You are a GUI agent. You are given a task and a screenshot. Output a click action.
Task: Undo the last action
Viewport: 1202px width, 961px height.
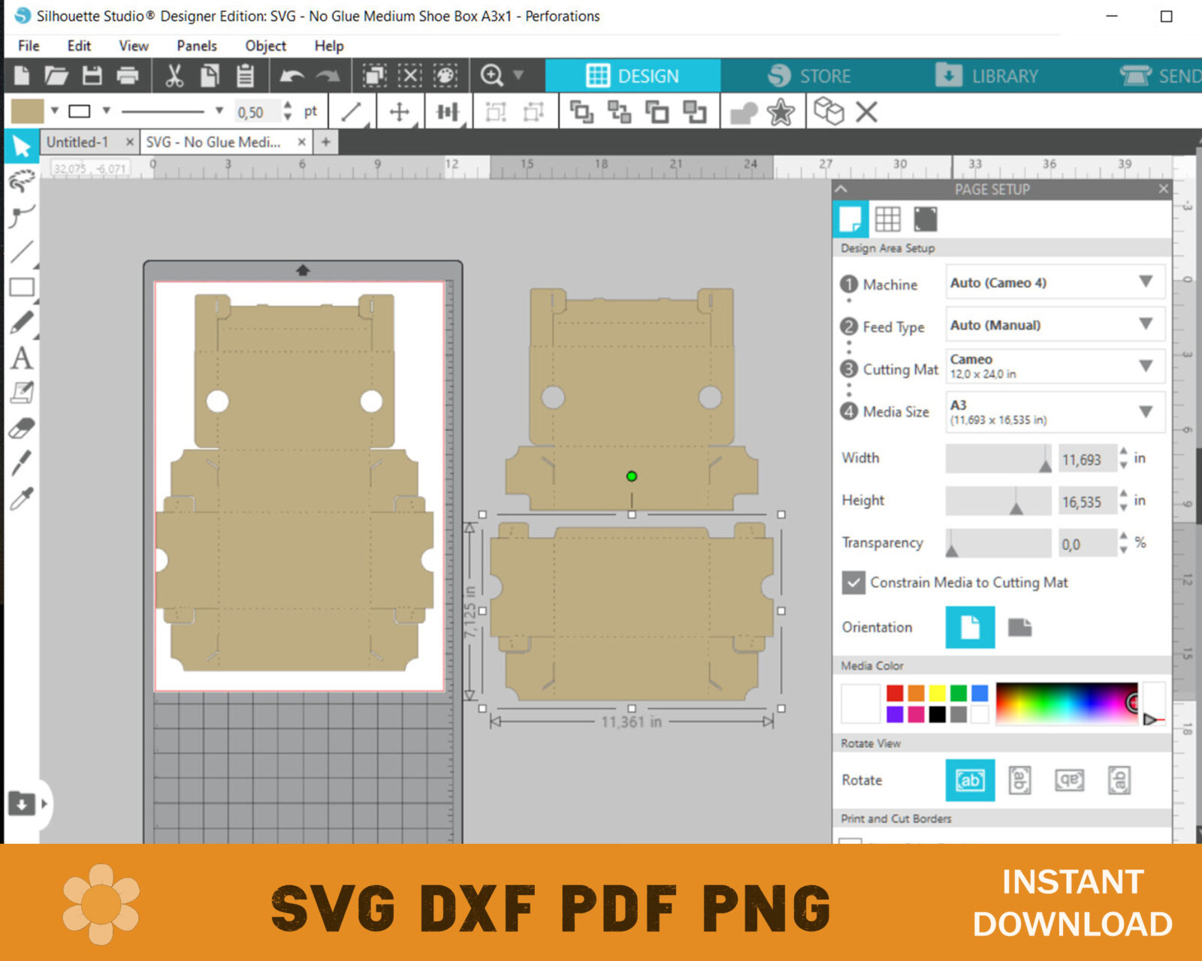291,76
